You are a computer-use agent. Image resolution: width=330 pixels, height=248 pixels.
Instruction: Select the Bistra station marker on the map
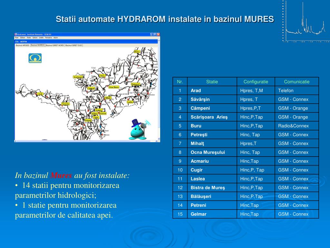[x=137, y=51]
